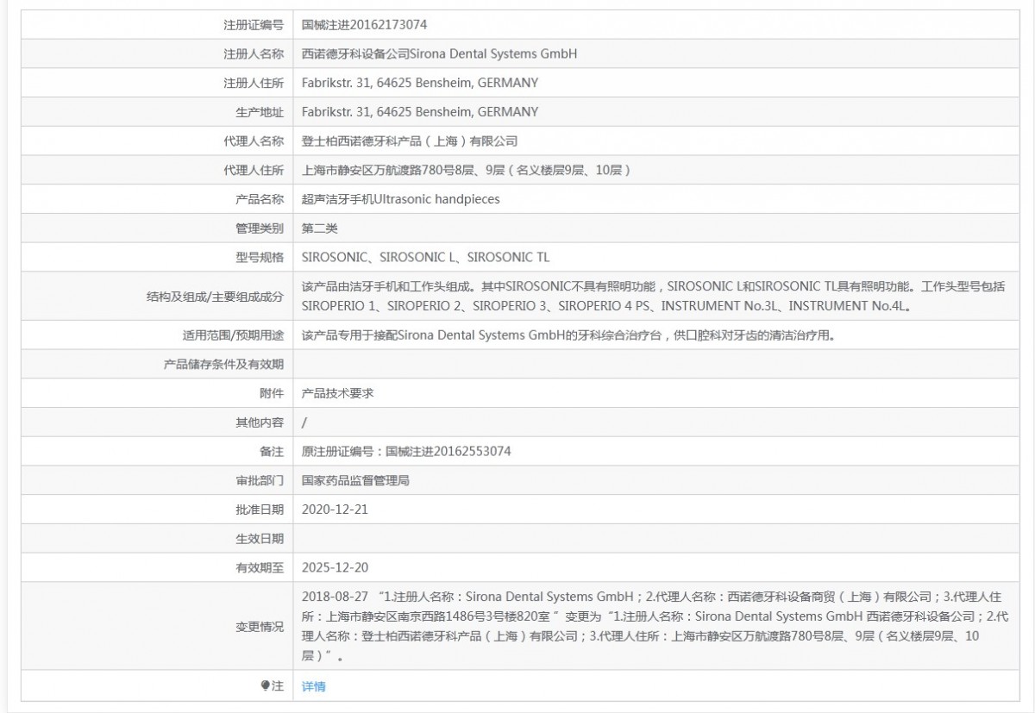Select 国家药品监督管理局 approval department
Screen dimensions: 1035x713
(355, 480)
